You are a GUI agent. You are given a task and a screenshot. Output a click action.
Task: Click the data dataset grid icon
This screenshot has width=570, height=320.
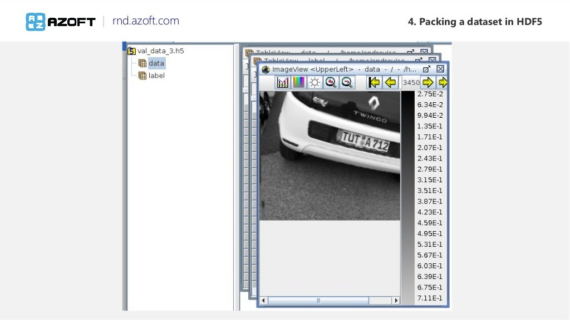(x=142, y=63)
